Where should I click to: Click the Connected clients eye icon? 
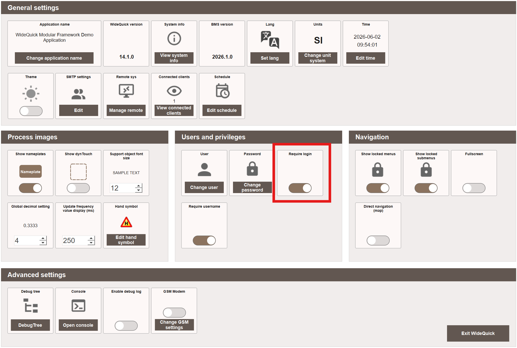click(174, 91)
